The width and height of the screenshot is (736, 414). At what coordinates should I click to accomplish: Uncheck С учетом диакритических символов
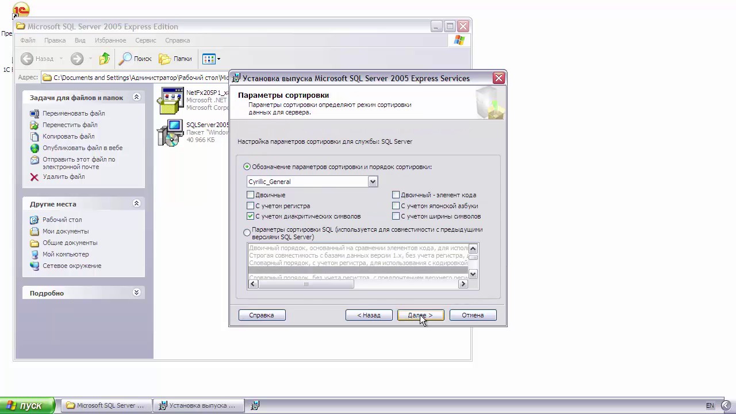coord(250,216)
